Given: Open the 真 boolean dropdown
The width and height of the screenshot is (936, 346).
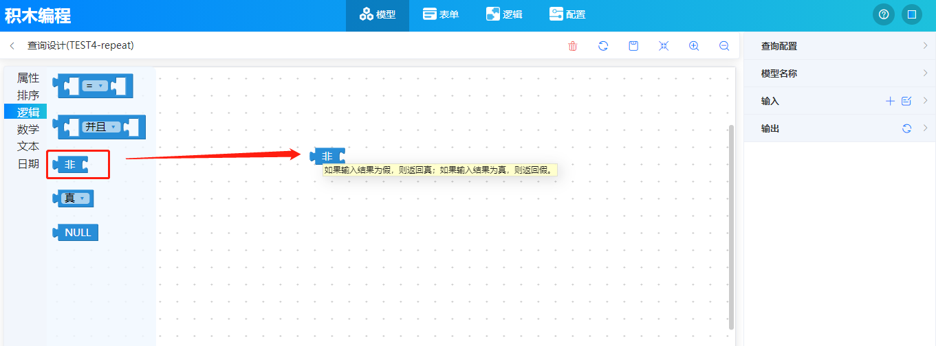Looking at the screenshot, I should (x=76, y=198).
